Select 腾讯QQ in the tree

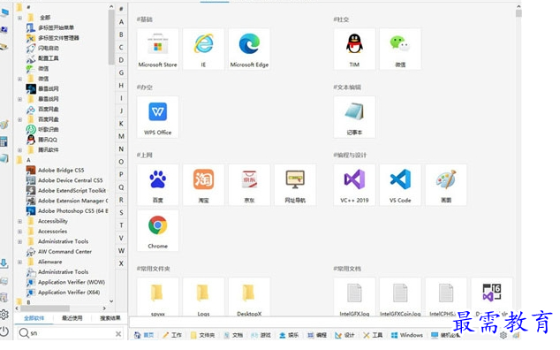[x=42, y=140]
